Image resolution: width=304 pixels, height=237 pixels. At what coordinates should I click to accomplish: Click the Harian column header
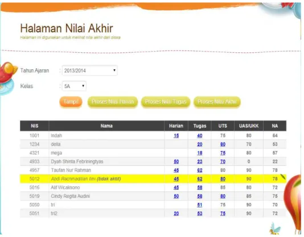tap(176, 126)
